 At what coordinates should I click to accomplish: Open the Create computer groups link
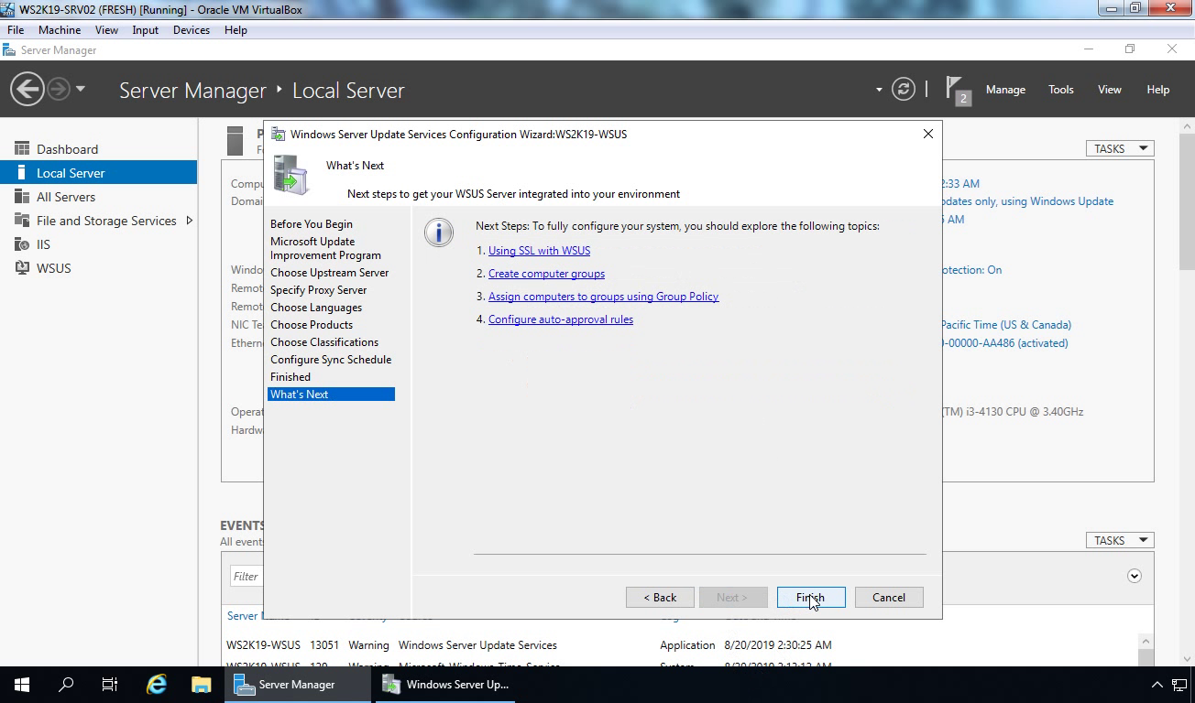[x=546, y=274]
